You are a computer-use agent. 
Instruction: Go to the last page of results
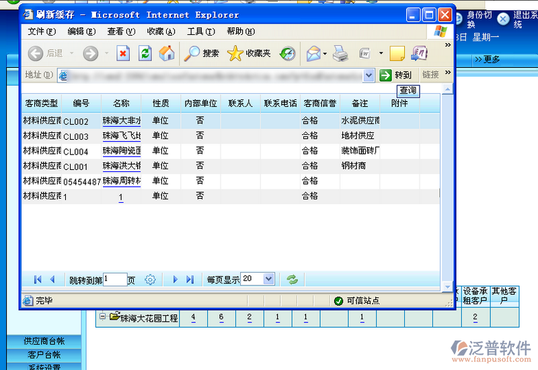[190, 279]
